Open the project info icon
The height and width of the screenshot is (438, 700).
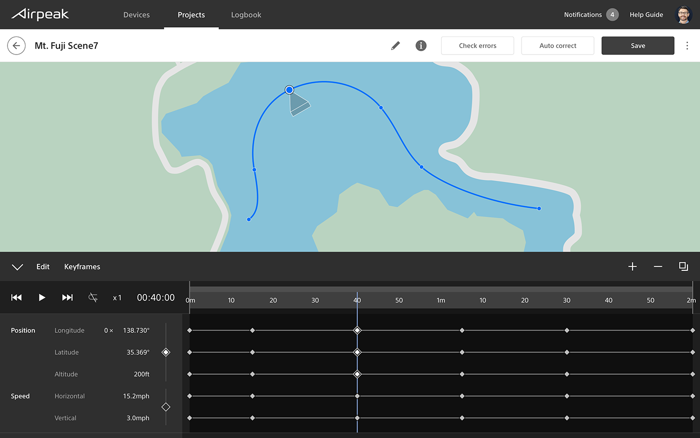pos(421,46)
